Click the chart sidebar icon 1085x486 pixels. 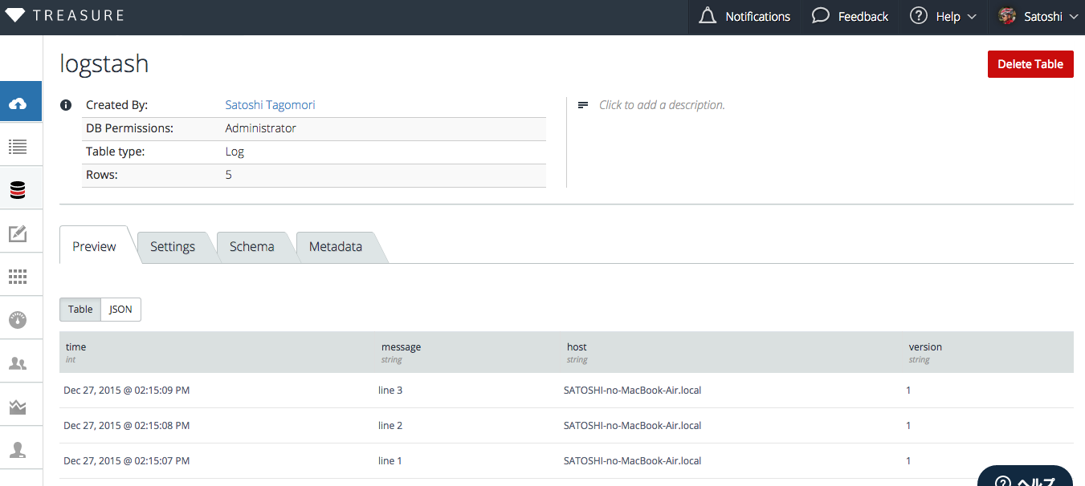pos(18,407)
